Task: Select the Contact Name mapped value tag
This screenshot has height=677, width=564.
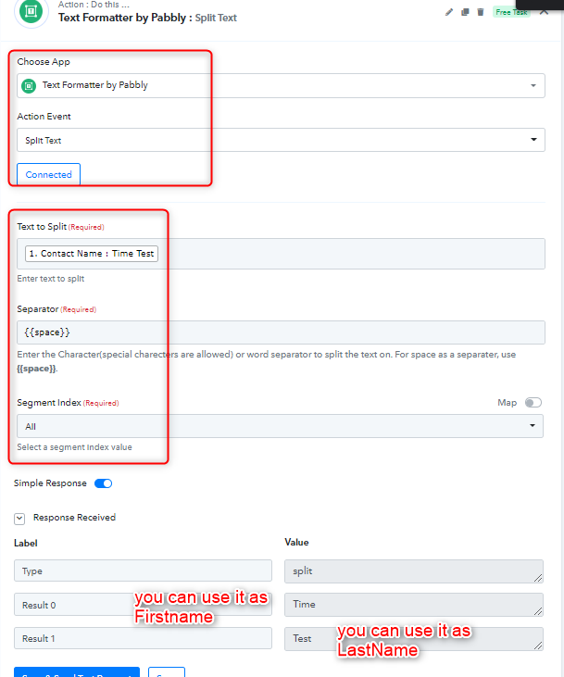Action: tap(92, 254)
